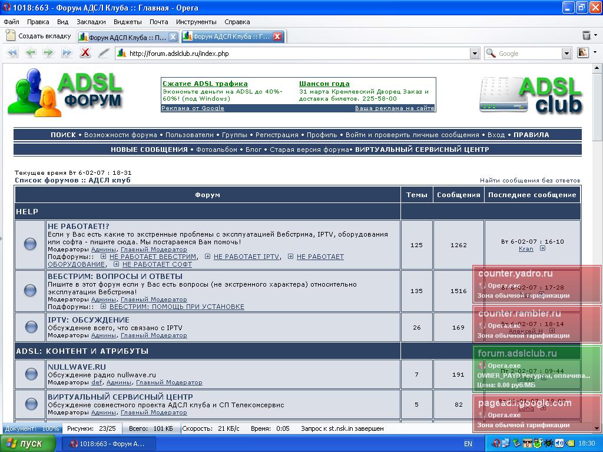Open the Виджеты menu
This screenshot has height=452, width=603.
(128, 22)
